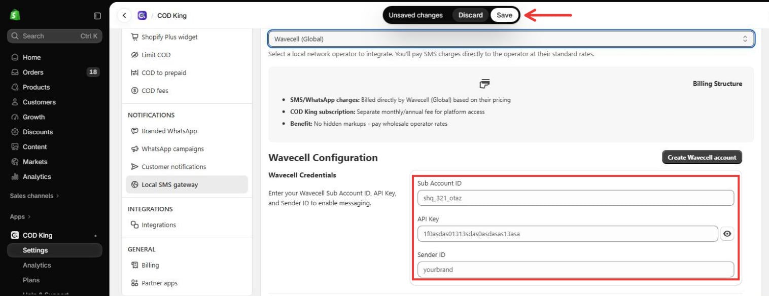Click Create Wavecell account button
The image size is (769, 296).
pos(702,157)
